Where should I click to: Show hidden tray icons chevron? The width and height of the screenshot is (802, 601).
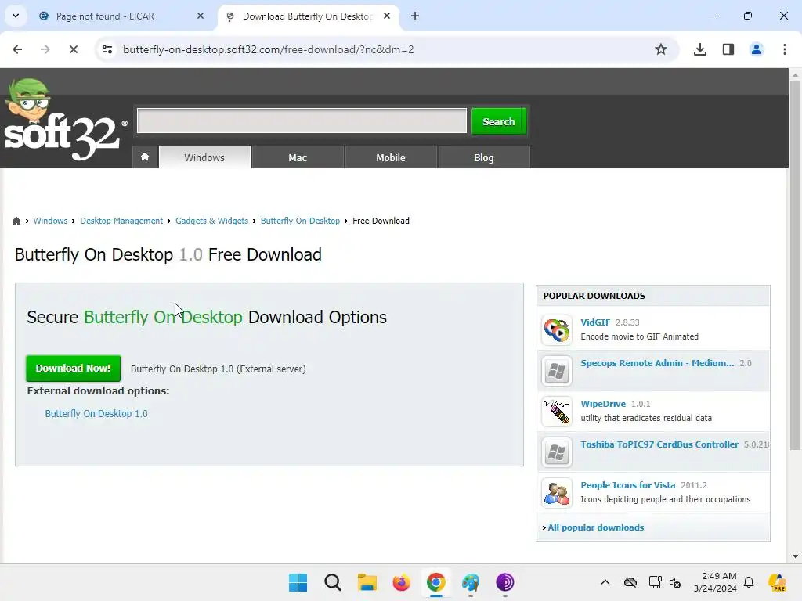click(605, 582)
